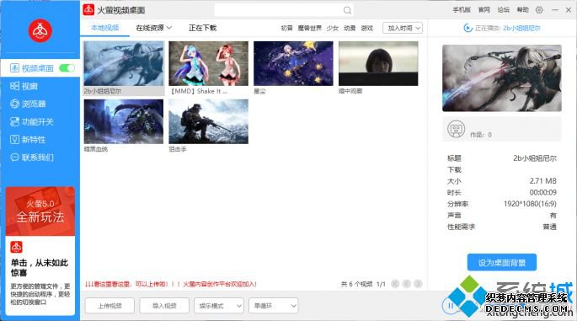
Task: Open the 手机版 link
Action: pos(462,10)
